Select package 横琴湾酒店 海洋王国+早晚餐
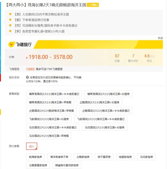The width and height of the screenshot is (167, 169). click(x=50, y=102)
